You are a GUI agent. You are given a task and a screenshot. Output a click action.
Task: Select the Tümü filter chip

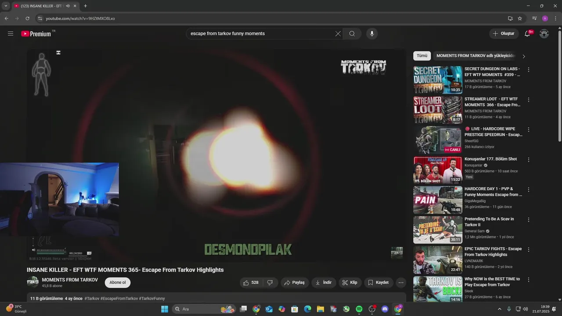click(422, 56)
